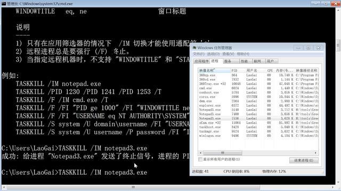Click the 例如: label in cmd
This screenshot has height=191, width=341.
[11, 75]
